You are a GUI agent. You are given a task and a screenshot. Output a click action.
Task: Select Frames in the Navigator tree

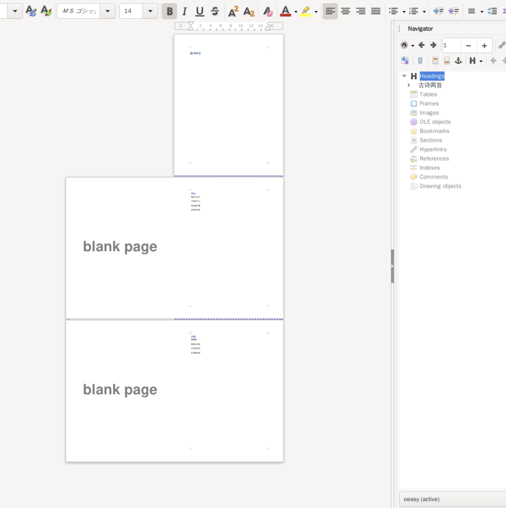(x=429, y=103)
